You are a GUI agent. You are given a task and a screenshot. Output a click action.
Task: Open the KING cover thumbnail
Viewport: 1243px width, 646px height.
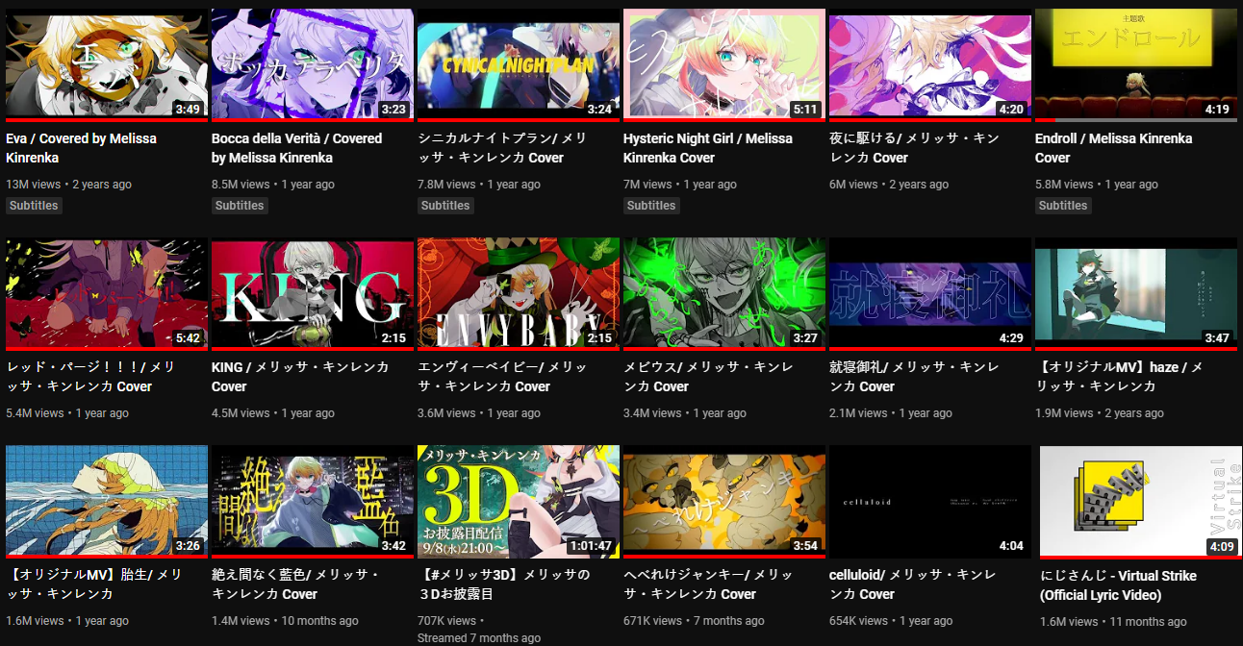(312, 294)
